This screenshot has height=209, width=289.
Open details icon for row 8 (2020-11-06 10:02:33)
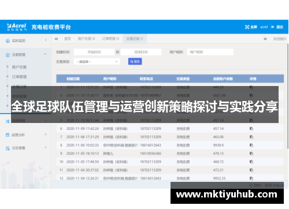coord(251,145)
